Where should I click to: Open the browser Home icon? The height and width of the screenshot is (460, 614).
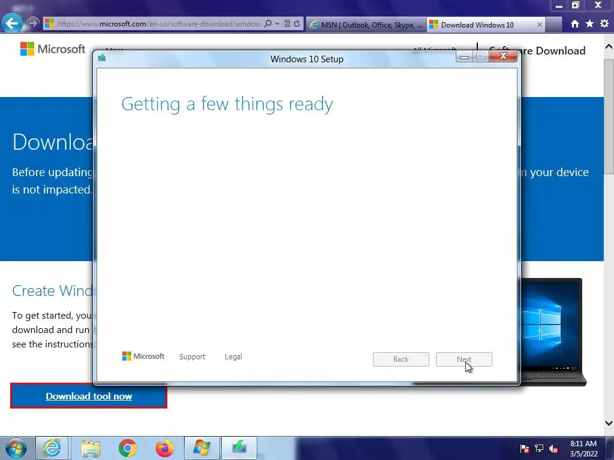[575, 24]
